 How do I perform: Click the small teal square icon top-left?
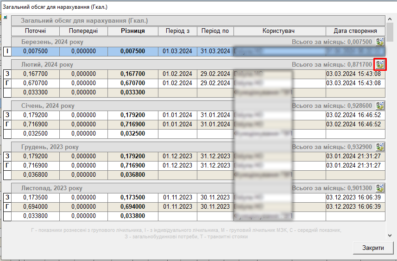click(6, 18)
